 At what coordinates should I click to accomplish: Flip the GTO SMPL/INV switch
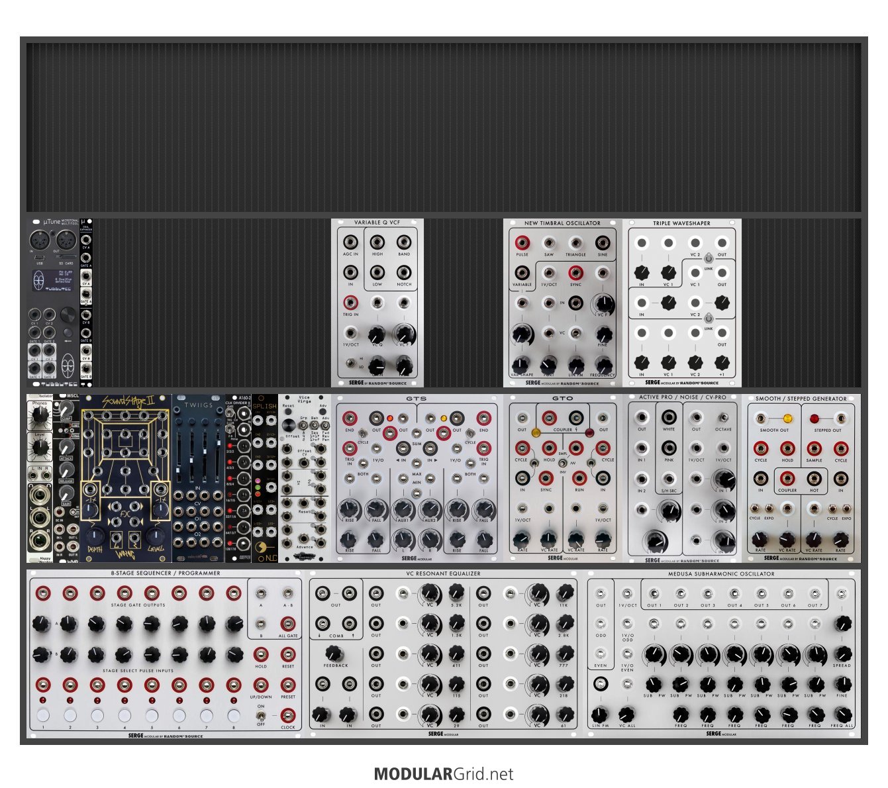562,462
